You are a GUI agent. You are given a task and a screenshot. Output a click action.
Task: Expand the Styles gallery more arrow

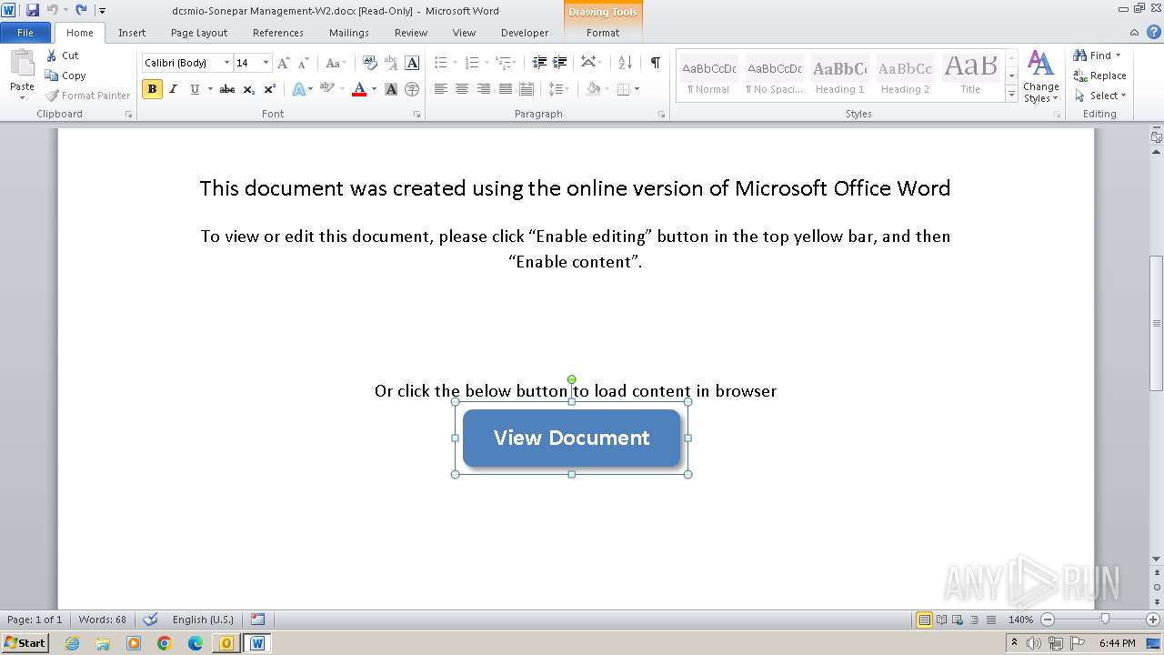tap(1011, 94)
